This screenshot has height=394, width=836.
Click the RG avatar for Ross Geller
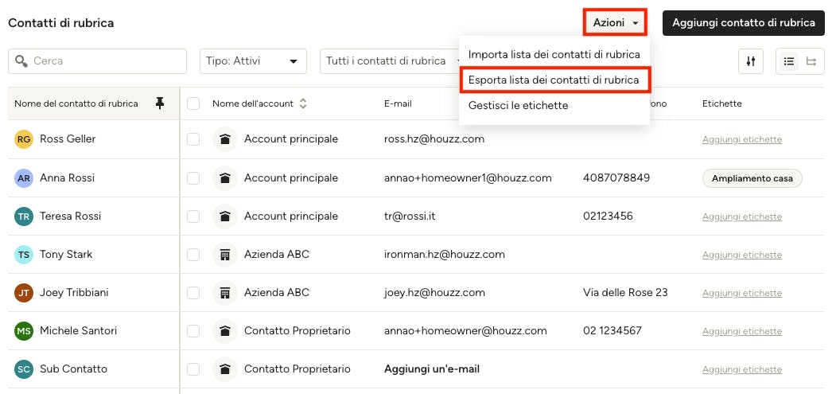[x=23, y=139]
